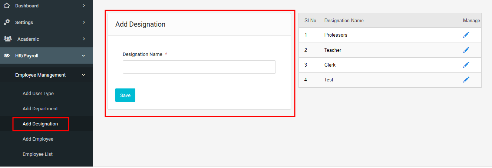Open the Add User Type page

38,94
